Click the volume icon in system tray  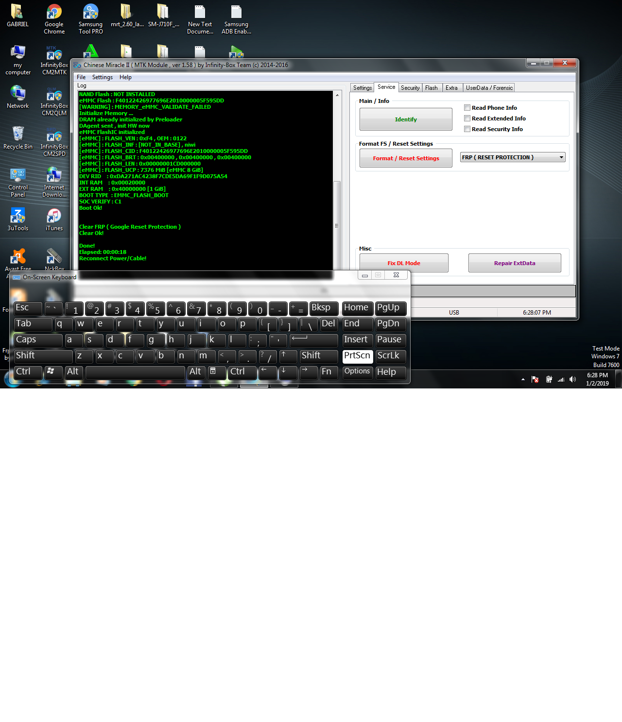572,379
